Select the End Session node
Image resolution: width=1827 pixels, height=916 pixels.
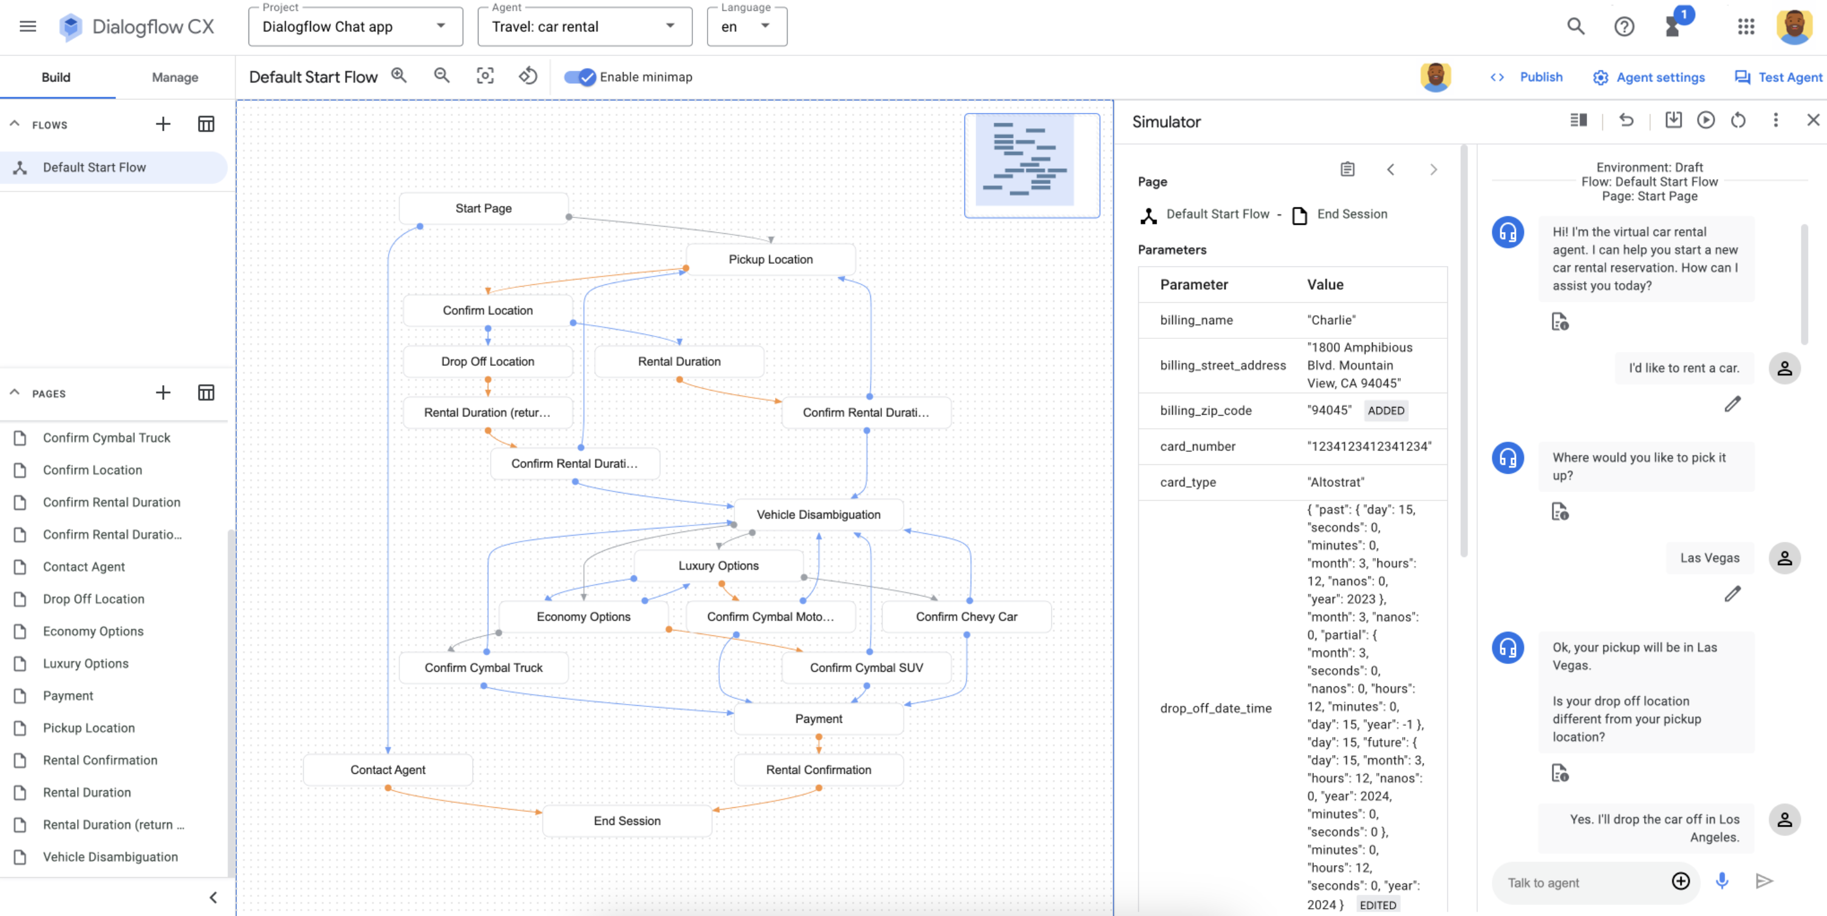[x=627, y=821]
